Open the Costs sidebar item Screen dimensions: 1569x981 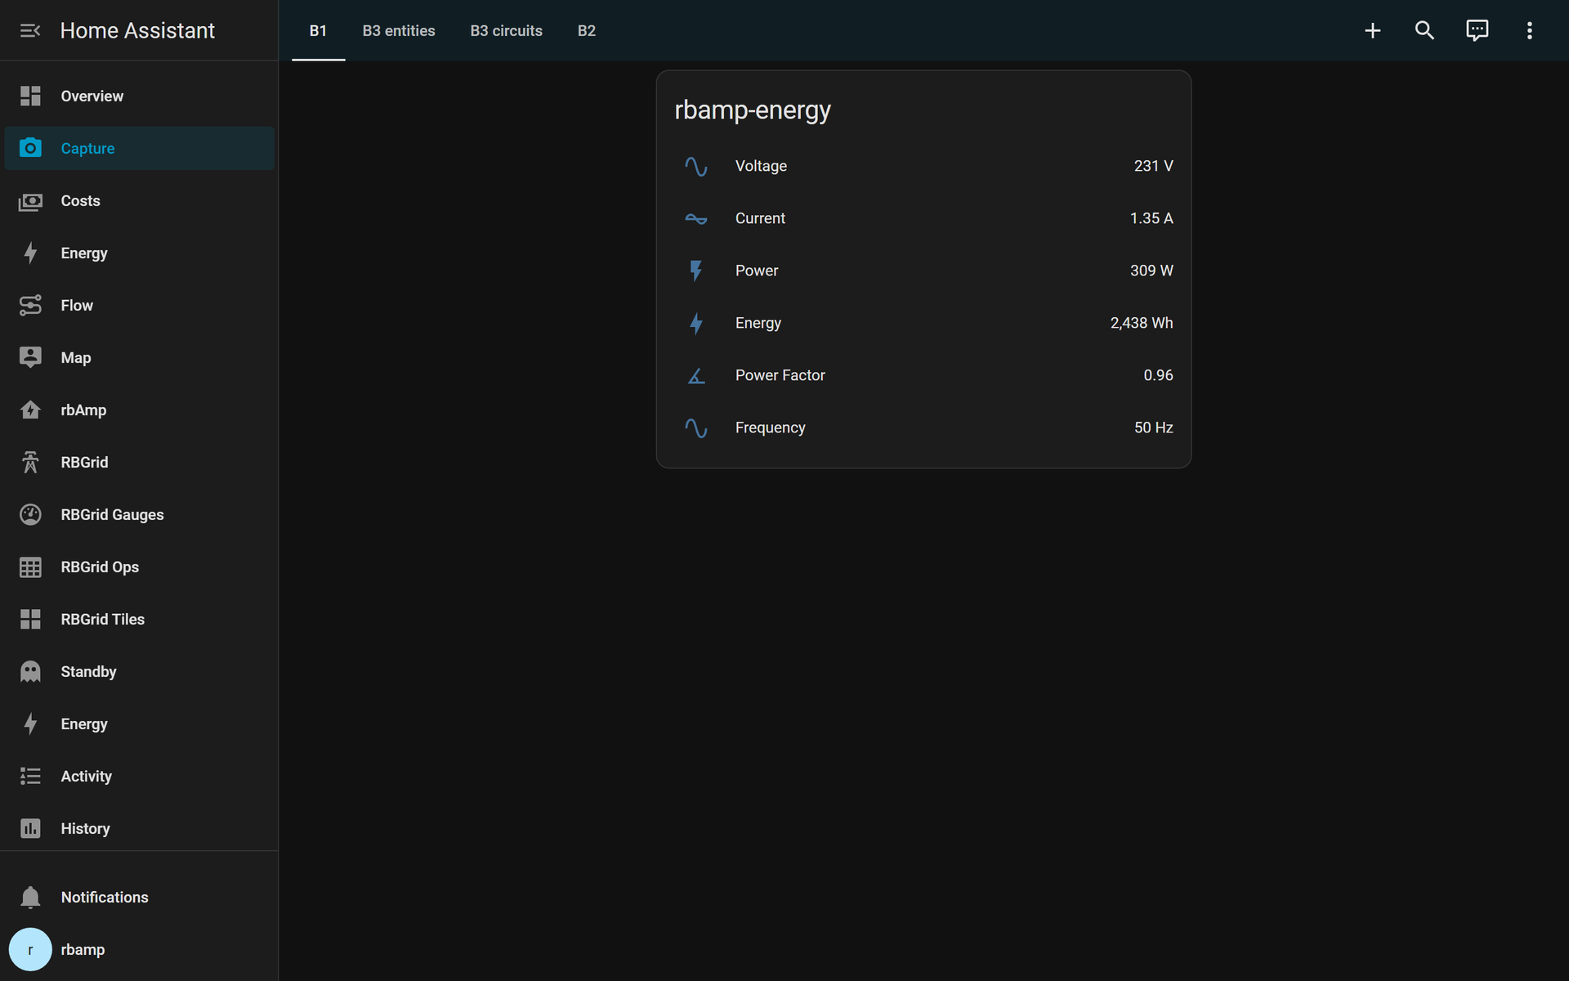[140, 201]
